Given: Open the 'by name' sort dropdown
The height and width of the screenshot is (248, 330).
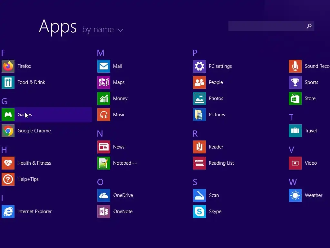Looking at the screenshot, I should [x=103, y=29].
